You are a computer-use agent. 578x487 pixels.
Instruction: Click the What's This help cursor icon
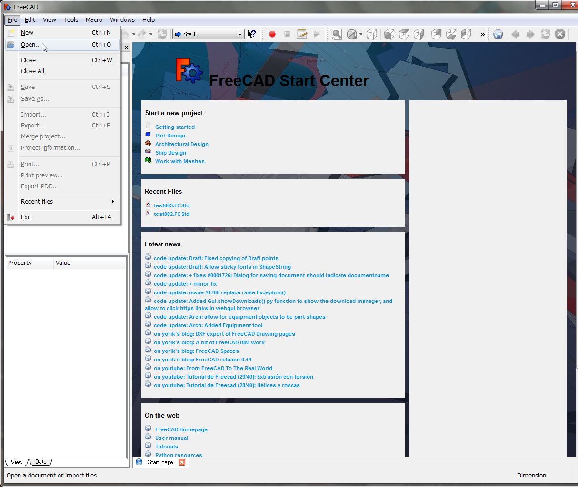(252, 34)
